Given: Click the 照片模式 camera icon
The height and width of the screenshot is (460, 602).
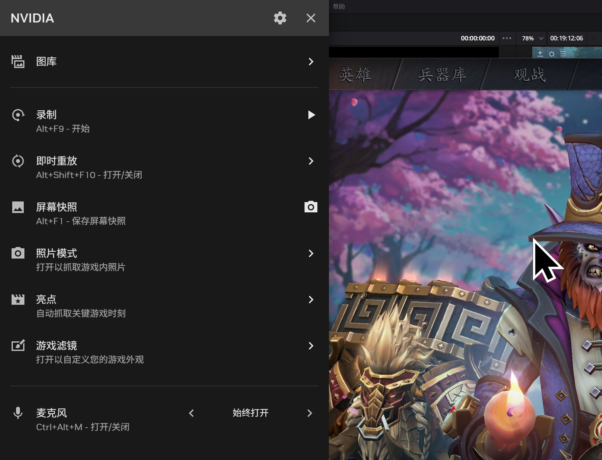Looking at the screenshot, I should click(18, 253).
